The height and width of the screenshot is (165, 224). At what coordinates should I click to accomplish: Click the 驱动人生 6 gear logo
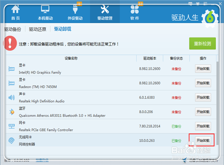[210, 18]
